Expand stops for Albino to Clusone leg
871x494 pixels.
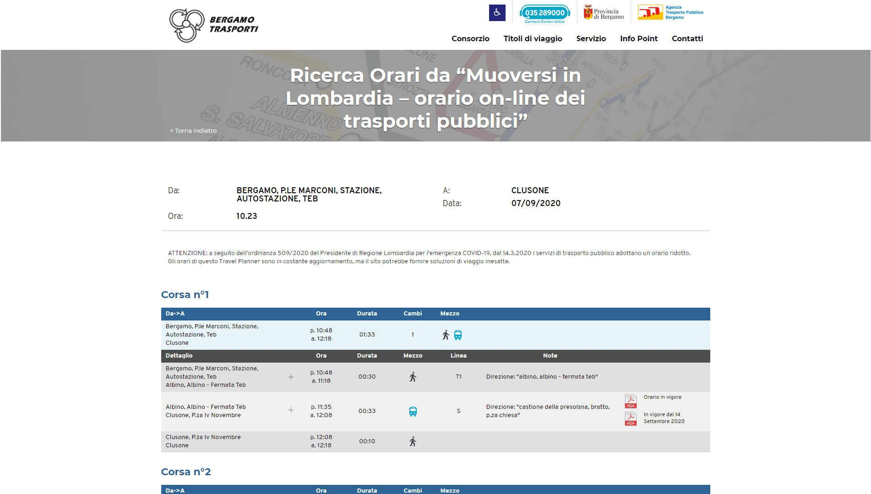[291, 410]
